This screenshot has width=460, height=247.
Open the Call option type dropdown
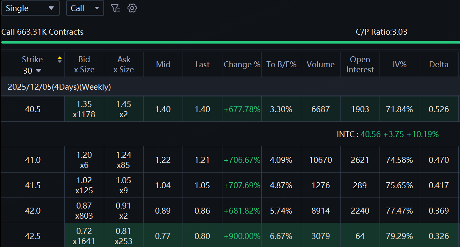coord(85,8)
